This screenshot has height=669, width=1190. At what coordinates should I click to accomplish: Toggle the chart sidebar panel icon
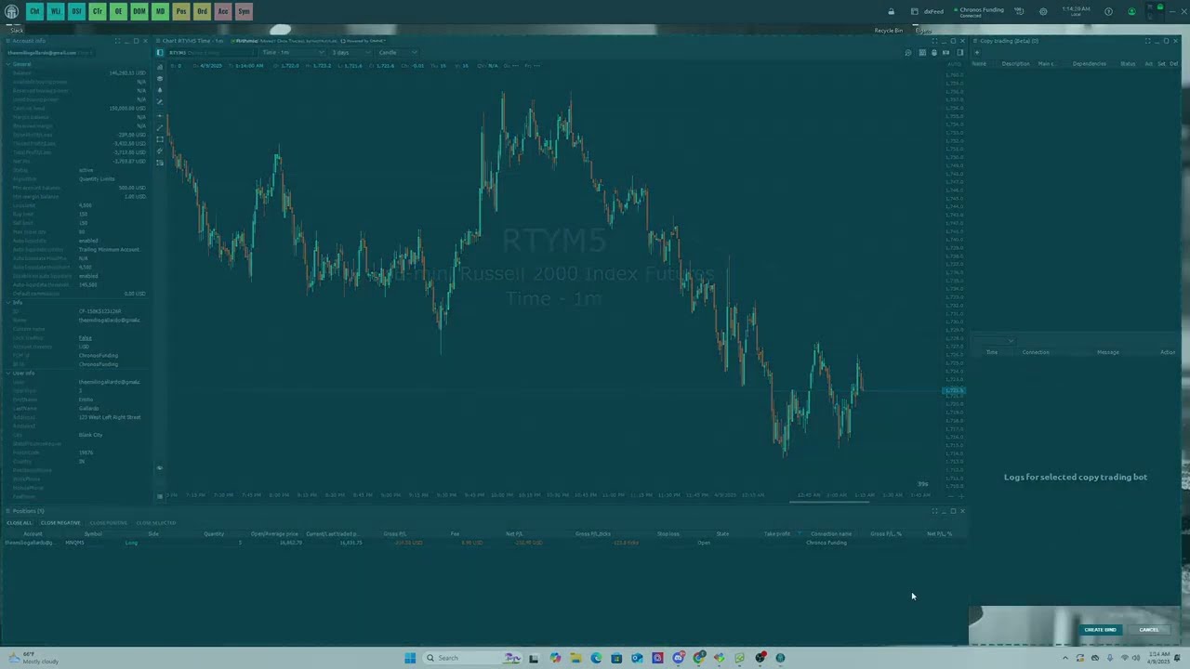tap(160, 52)
